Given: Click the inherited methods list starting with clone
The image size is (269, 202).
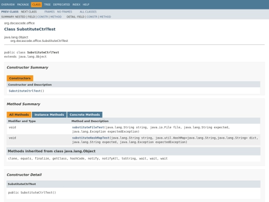Looking at the screenshot, I should click(88, 159).
